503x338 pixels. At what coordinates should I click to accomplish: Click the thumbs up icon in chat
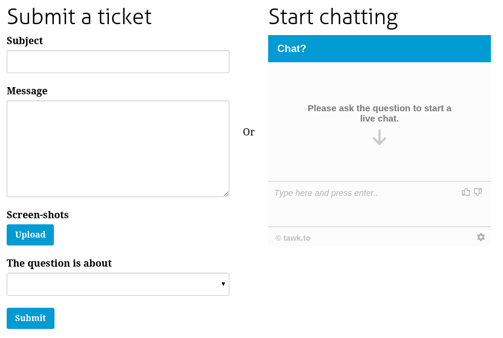tap(466, 192)
